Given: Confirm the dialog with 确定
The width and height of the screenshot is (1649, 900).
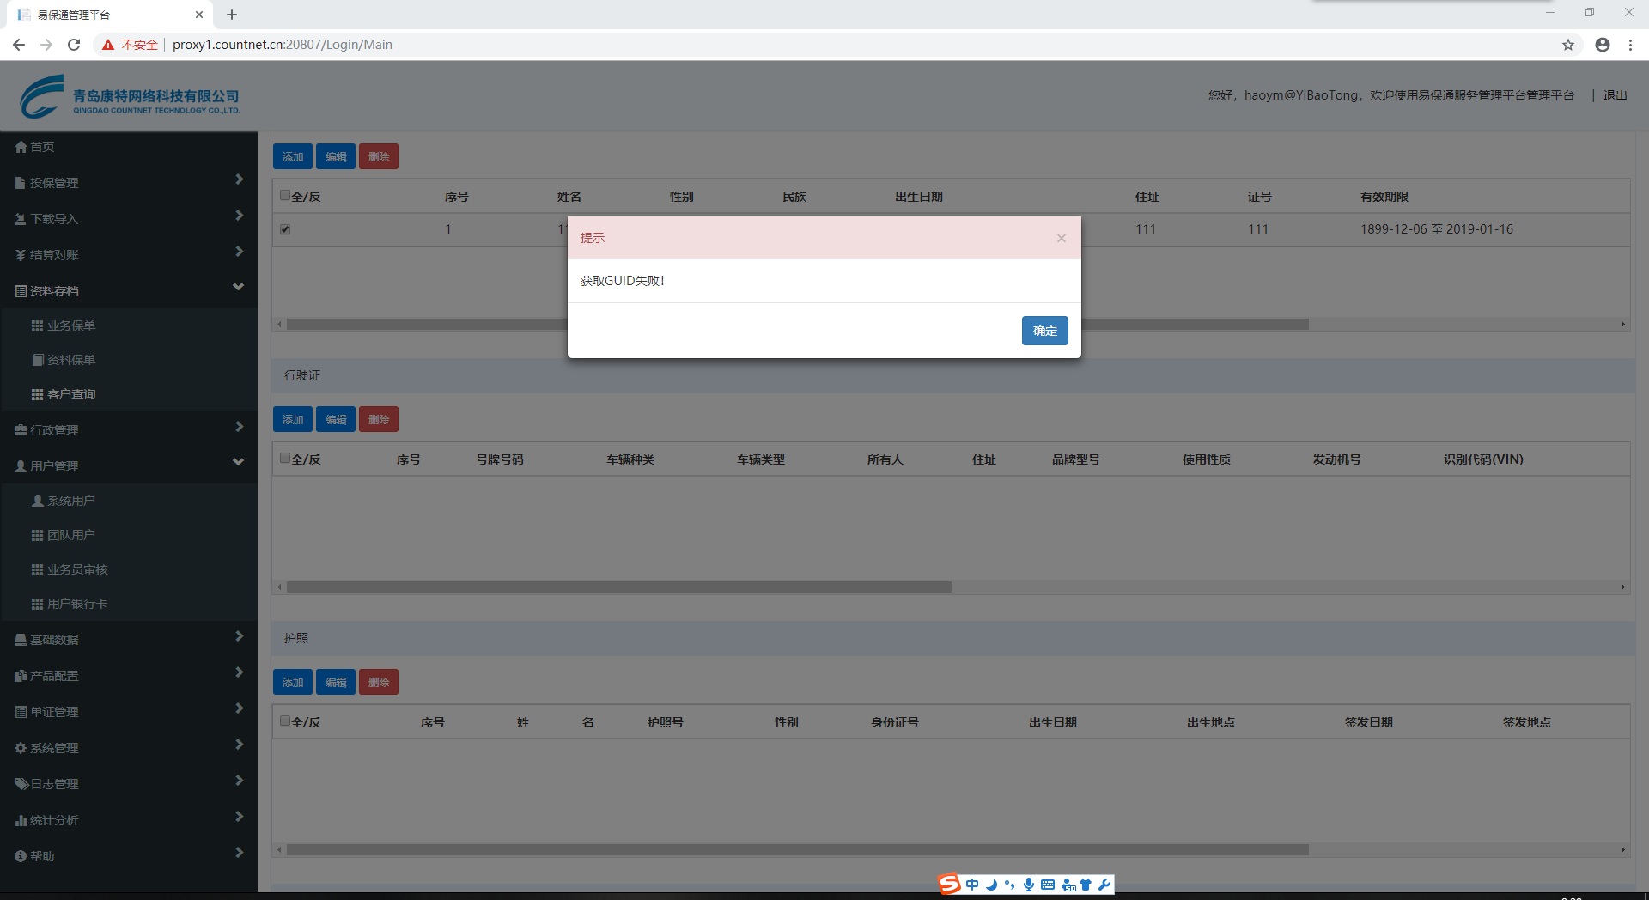Looking at the screenshot, I should coord(1044,331).
